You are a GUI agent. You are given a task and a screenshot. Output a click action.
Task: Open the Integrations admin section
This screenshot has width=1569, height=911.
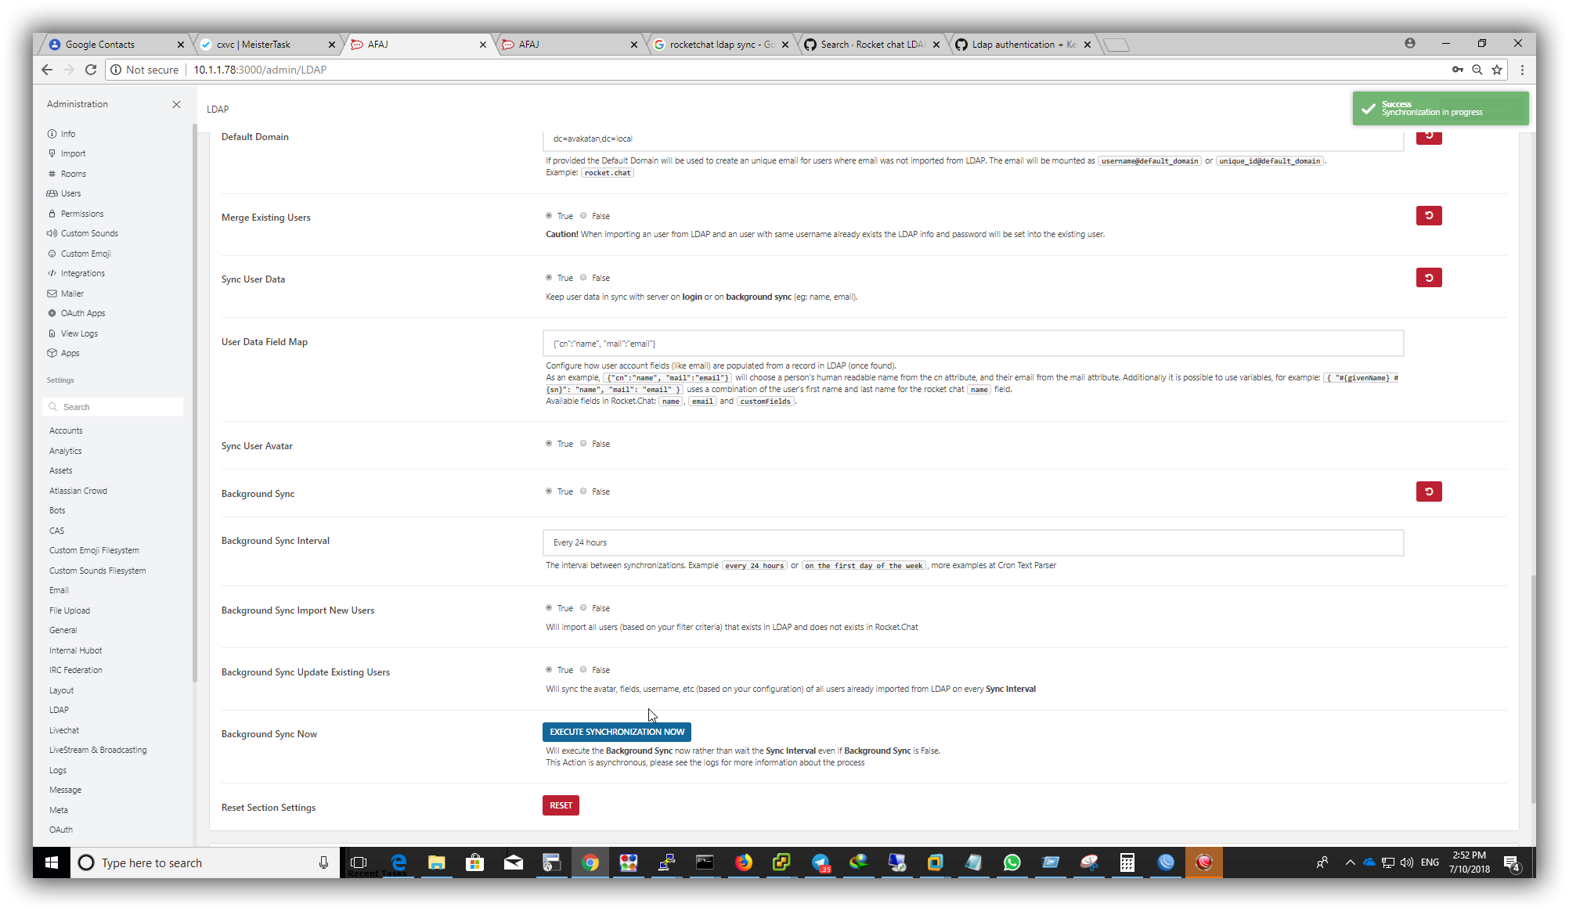[82, 273]
